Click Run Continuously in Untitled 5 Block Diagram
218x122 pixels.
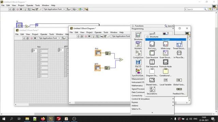tap(82, 36)
